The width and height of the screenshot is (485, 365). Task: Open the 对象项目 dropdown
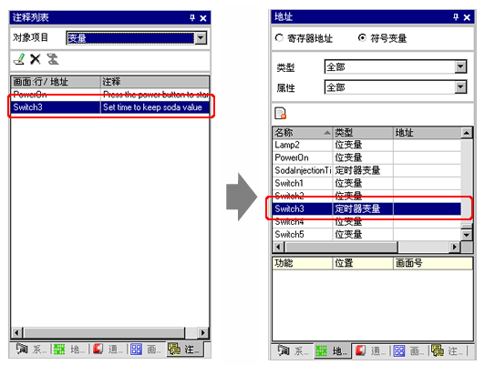pyautogui.click(x=201, y=38)
